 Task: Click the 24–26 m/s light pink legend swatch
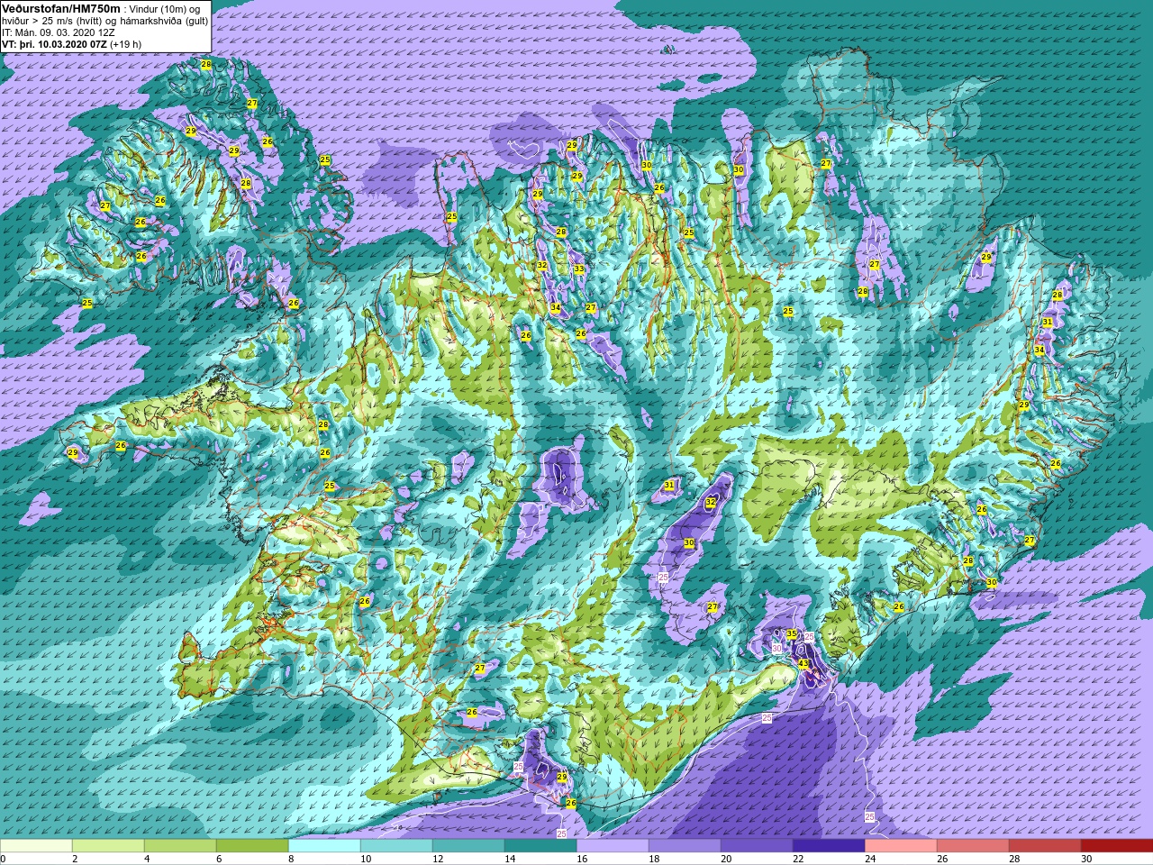[901, 846]
